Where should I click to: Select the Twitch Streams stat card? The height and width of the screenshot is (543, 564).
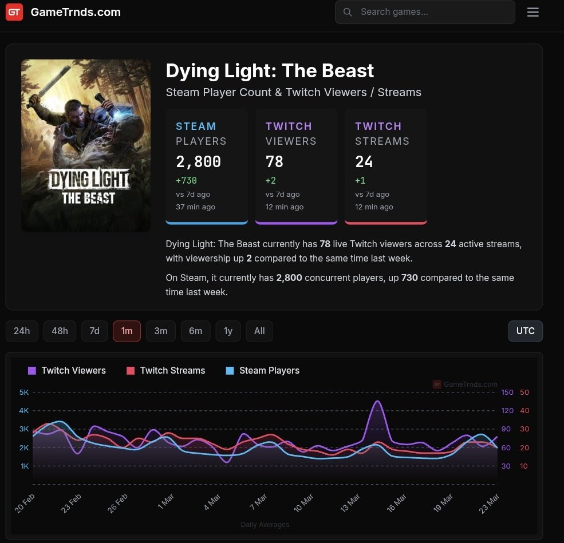(386, 167)
